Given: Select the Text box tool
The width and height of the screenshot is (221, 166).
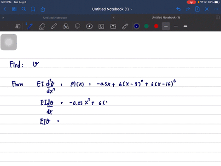Looking at the screenshot, I should [113, 26].
